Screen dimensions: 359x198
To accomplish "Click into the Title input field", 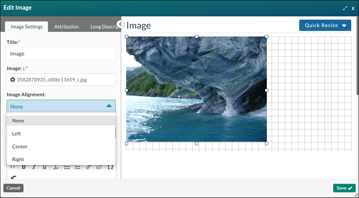I will (x=61, y=54).
